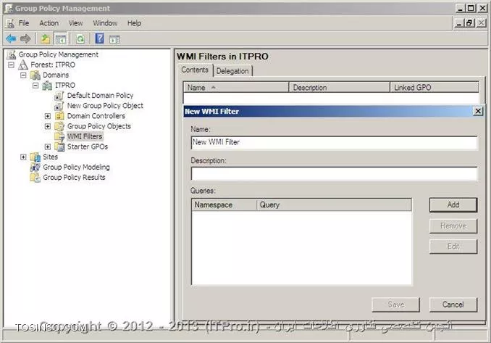Open the File menu

(24, 23)
